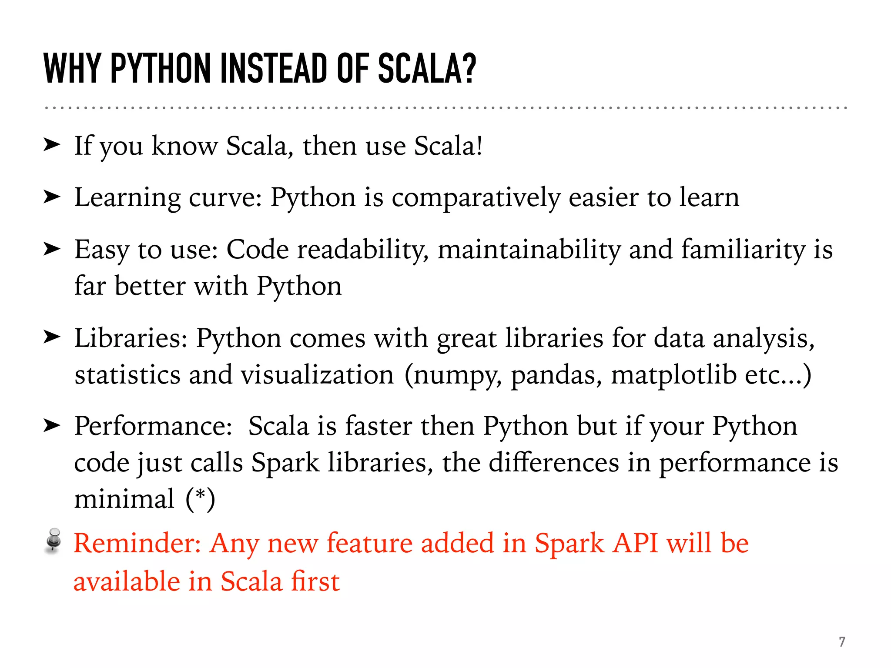Click the arrow bullet beside Easy to use
The image size is (891, 668).
(52, 249)
